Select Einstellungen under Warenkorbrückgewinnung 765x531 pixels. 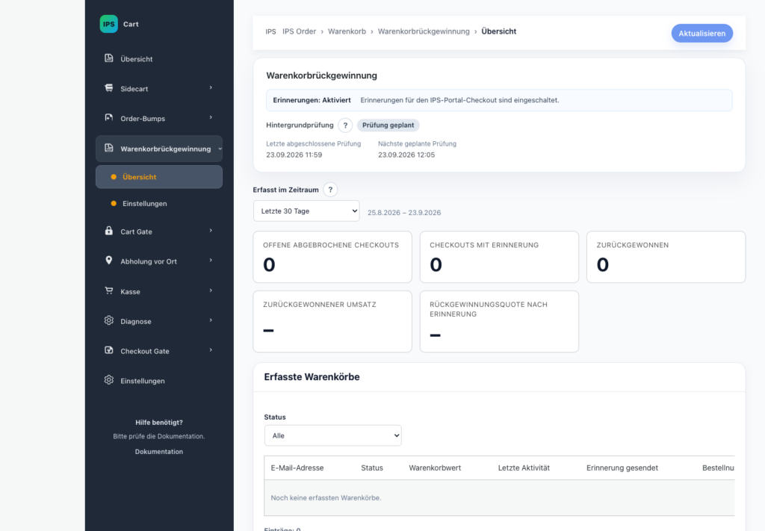coord(159,203)
